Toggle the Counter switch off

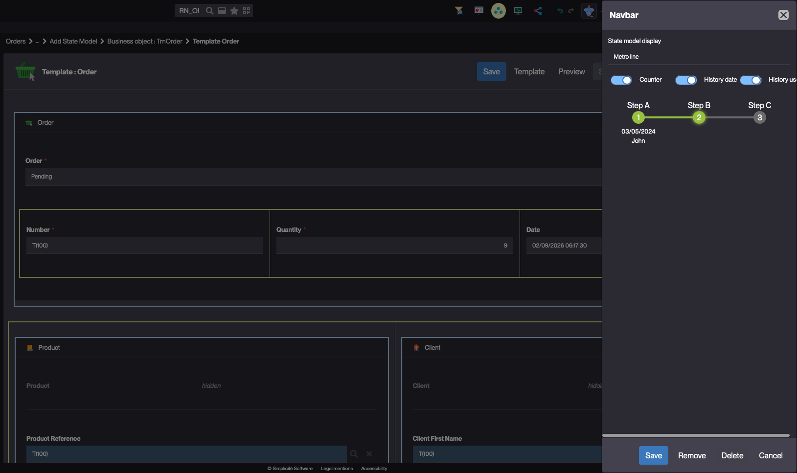point(621,80)
